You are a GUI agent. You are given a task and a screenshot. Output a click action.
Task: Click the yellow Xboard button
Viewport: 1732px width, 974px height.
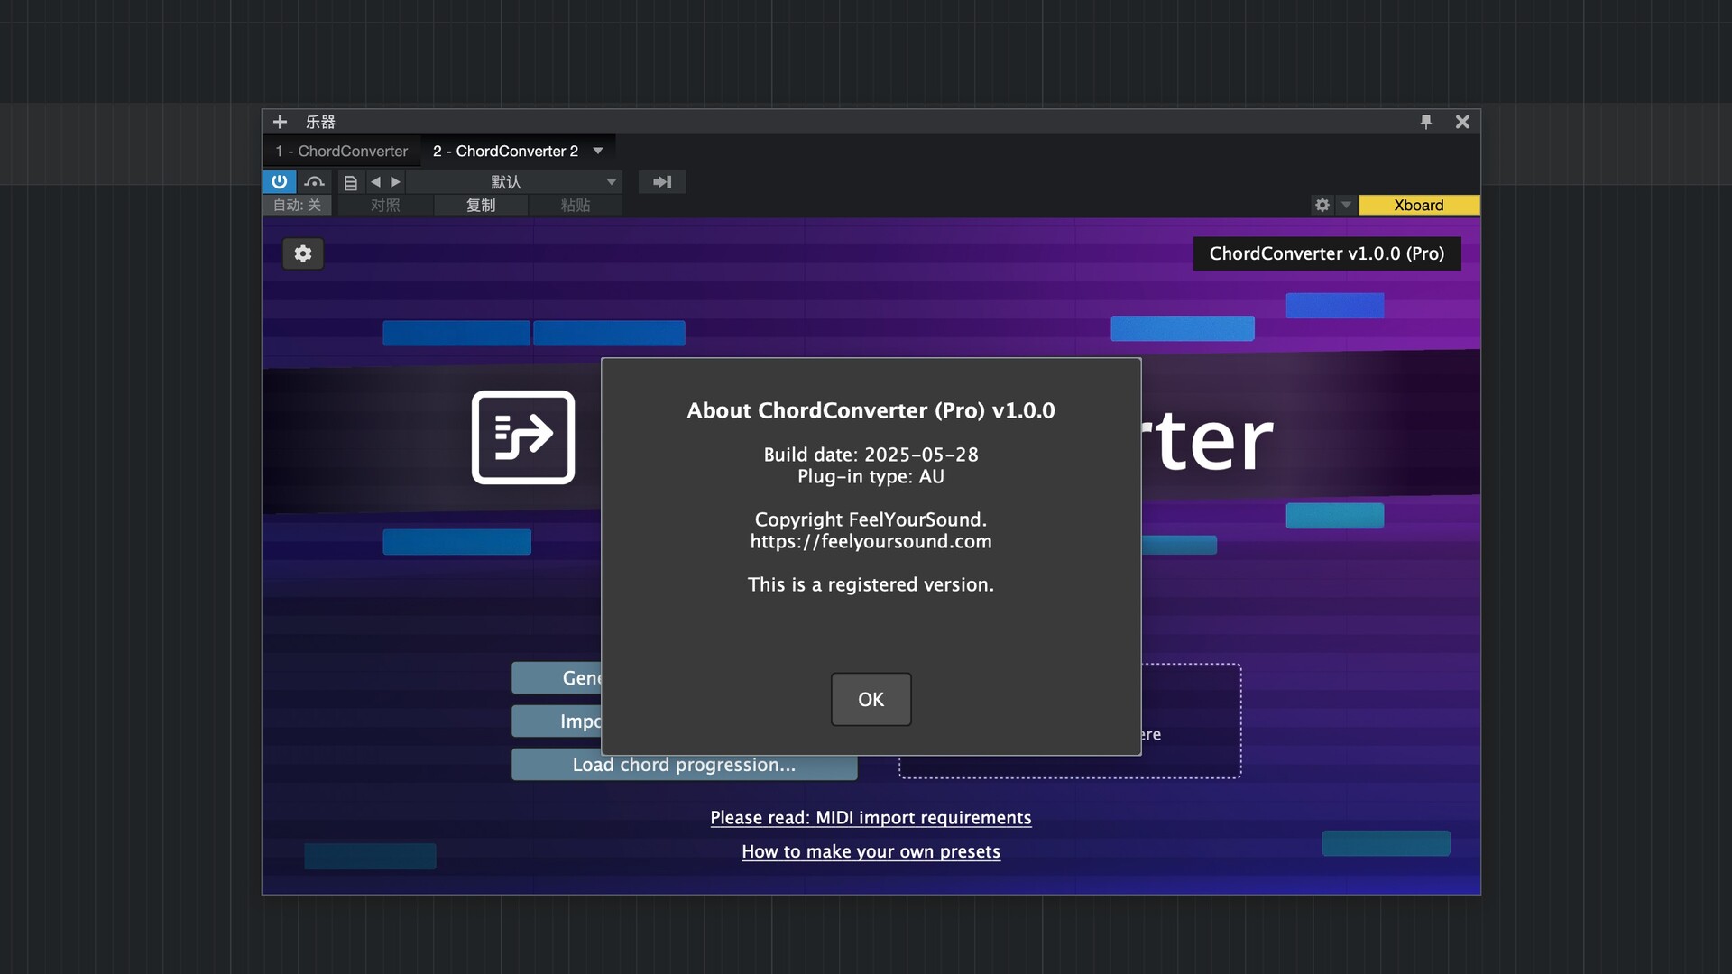coord(1419,205)
